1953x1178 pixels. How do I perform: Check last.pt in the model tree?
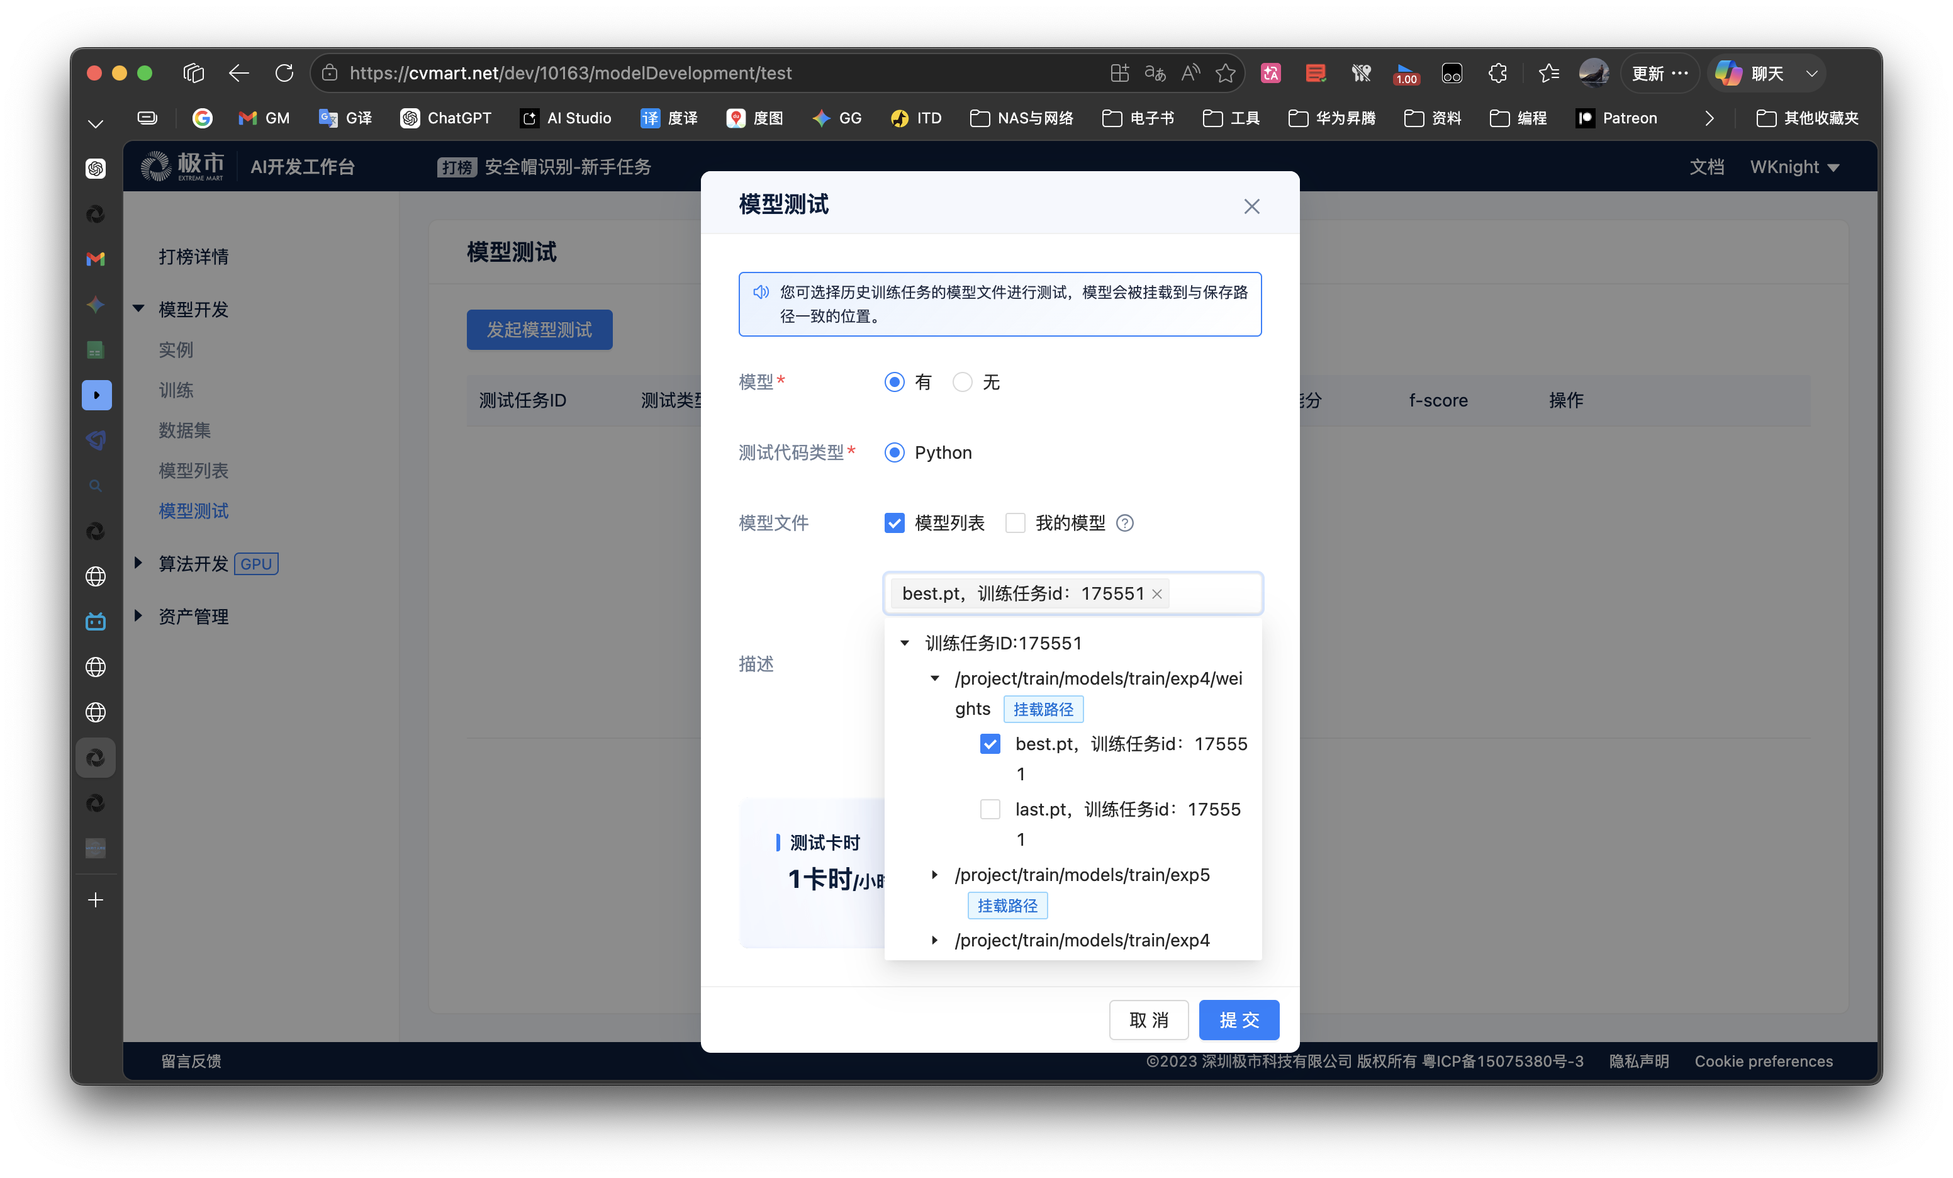click(990, 809)
